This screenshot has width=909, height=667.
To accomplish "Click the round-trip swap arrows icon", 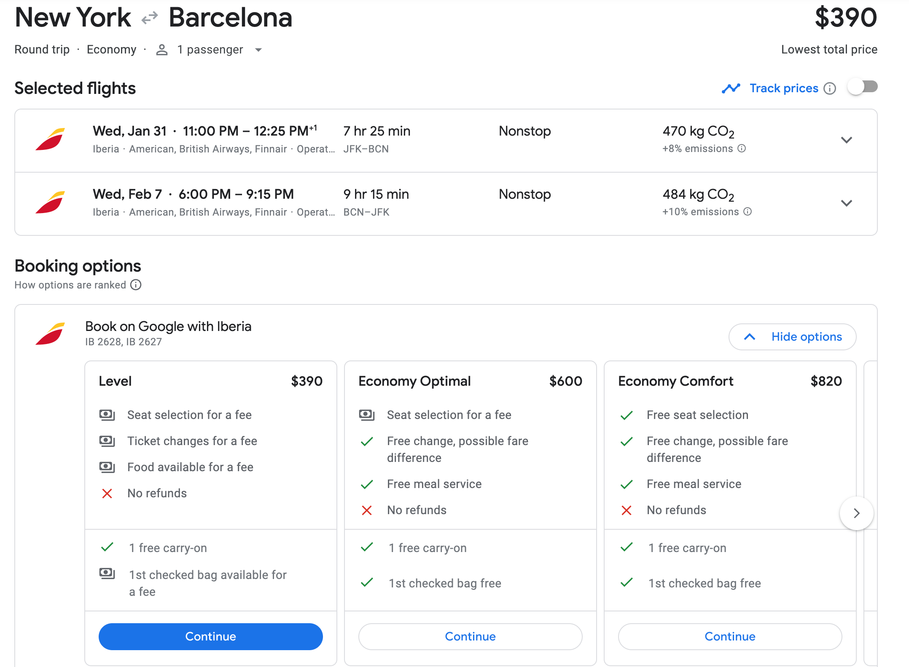I will (x=150, y=18).
